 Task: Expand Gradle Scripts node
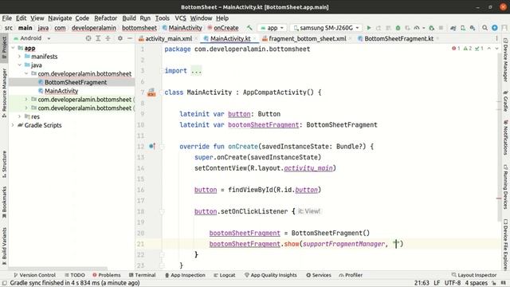(x=13, y=125)
